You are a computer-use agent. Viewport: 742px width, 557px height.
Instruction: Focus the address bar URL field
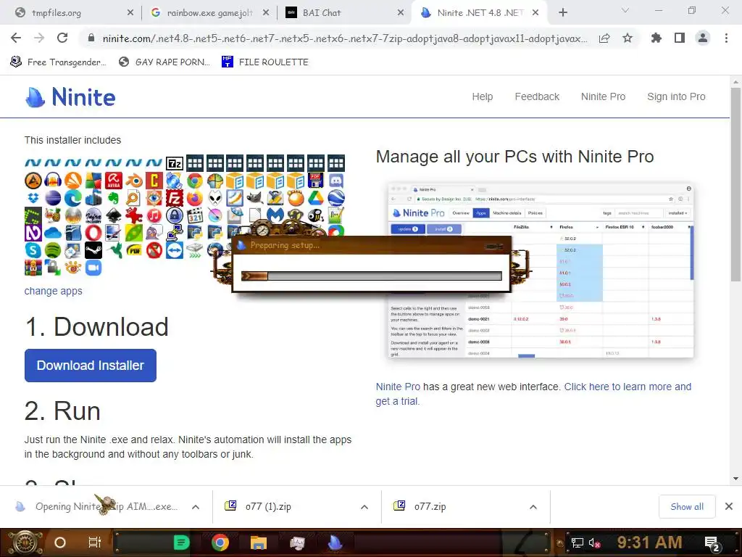346,38
